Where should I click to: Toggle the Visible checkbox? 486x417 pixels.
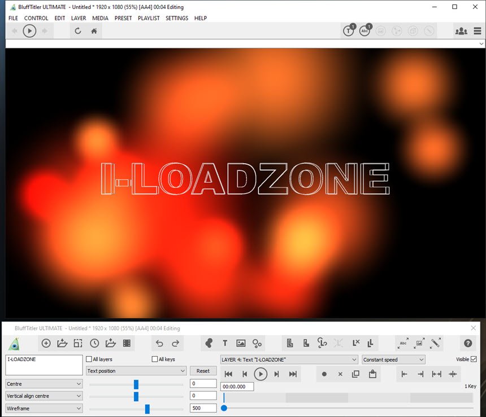474,359
